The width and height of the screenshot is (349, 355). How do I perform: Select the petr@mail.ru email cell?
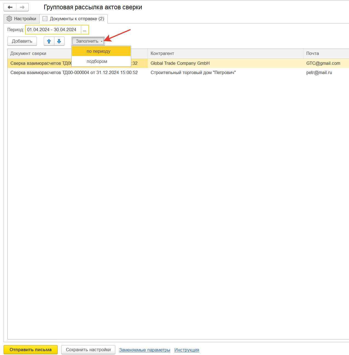[x=326, y=72]
